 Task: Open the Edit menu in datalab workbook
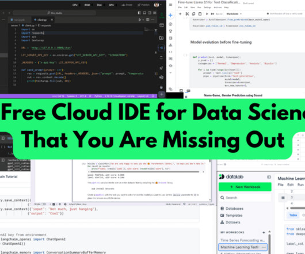tap(291, 184)
